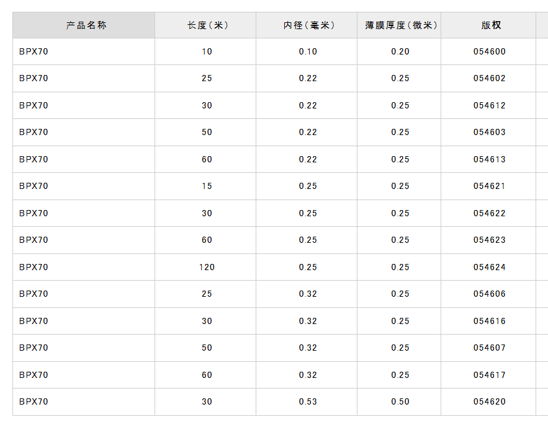Click the 产品名称 column header

pyautogui.click(x=86, y=25)
